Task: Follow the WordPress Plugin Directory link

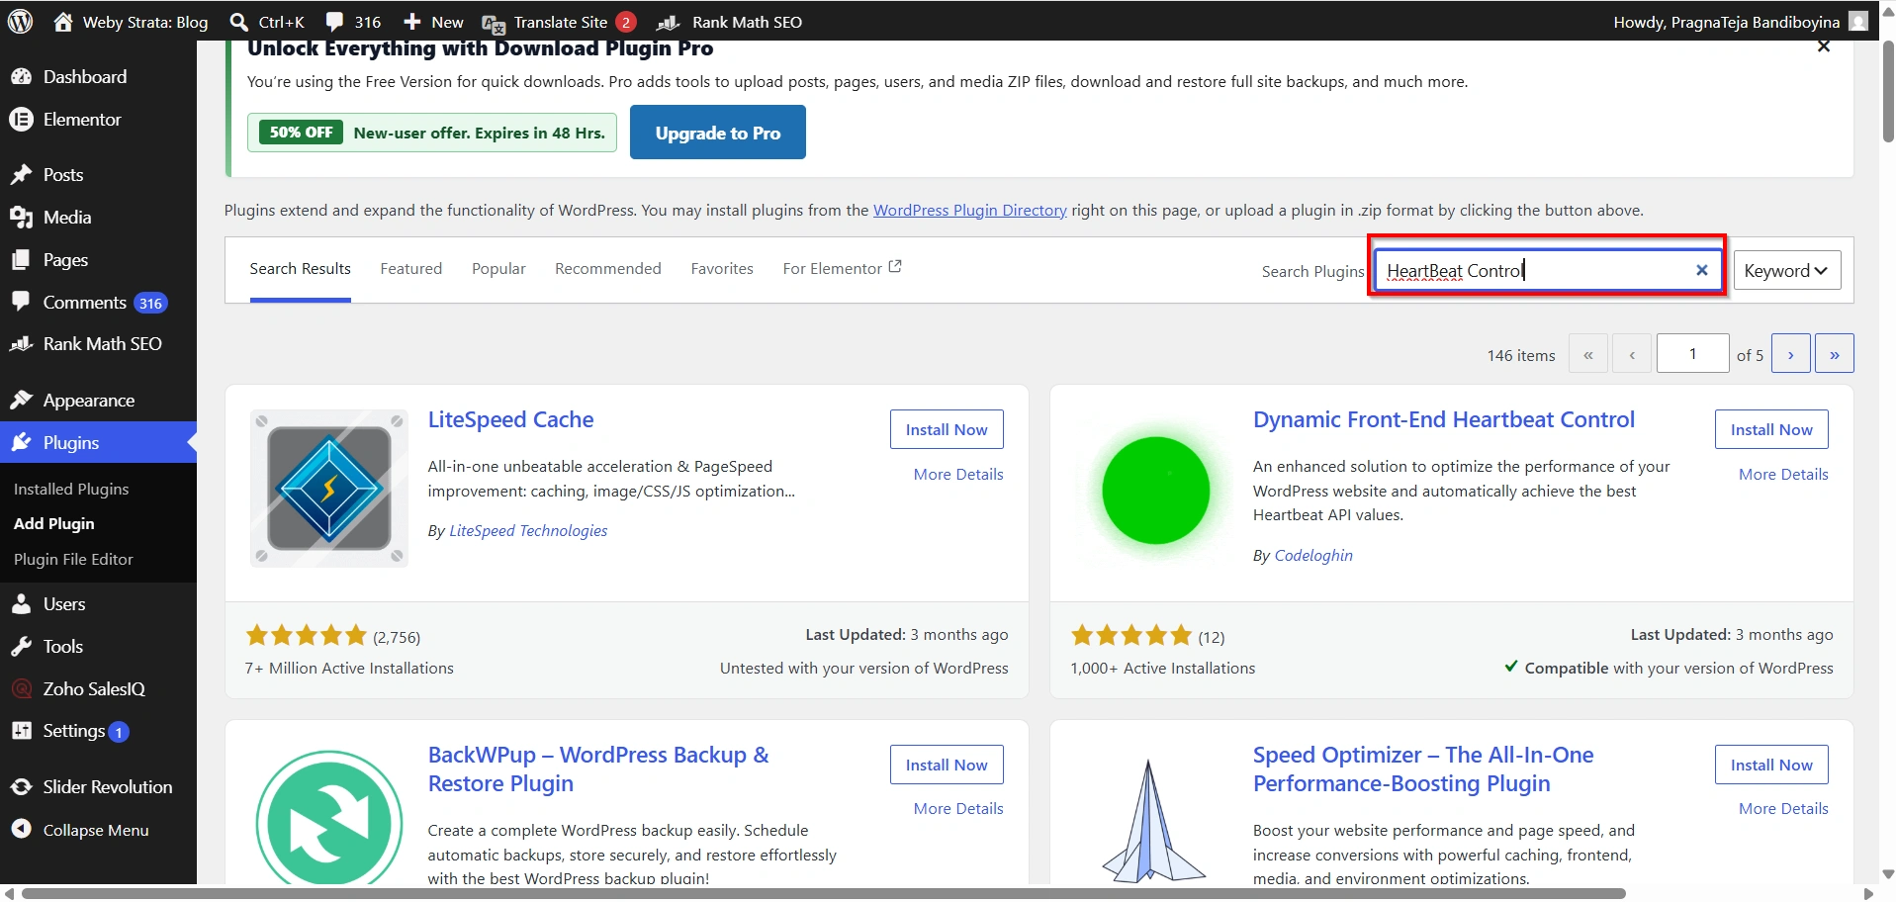Action: 969,210
